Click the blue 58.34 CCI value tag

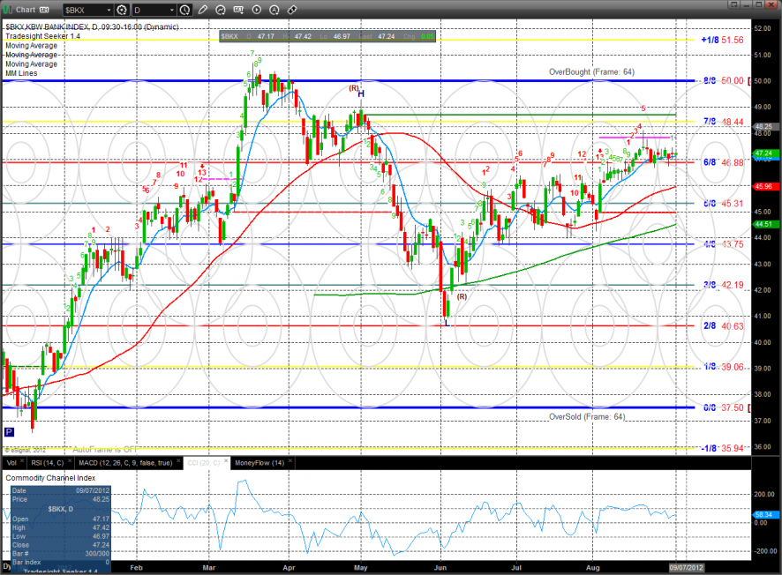click(765, 515)
